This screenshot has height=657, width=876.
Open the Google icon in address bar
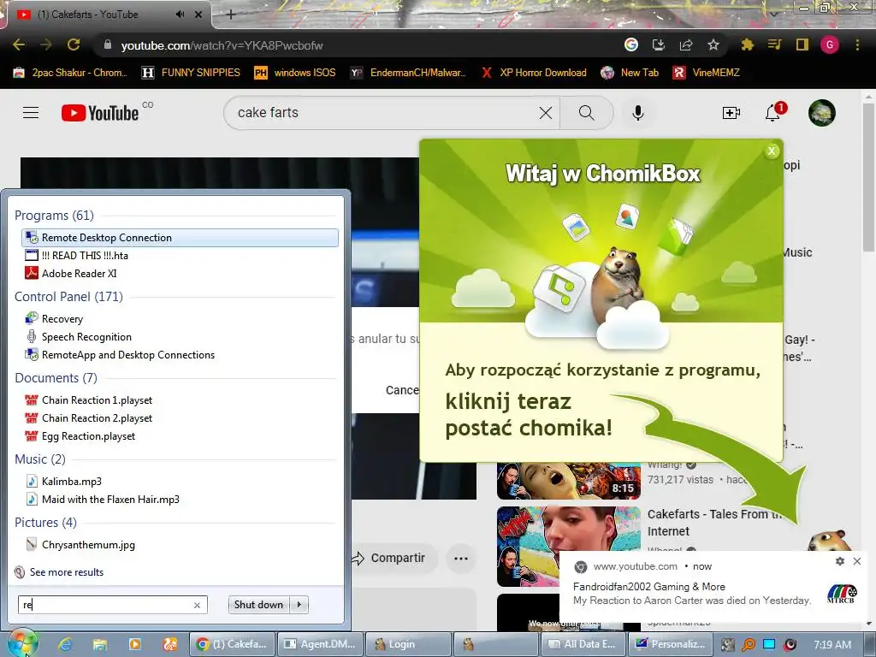tap(630, 45)
